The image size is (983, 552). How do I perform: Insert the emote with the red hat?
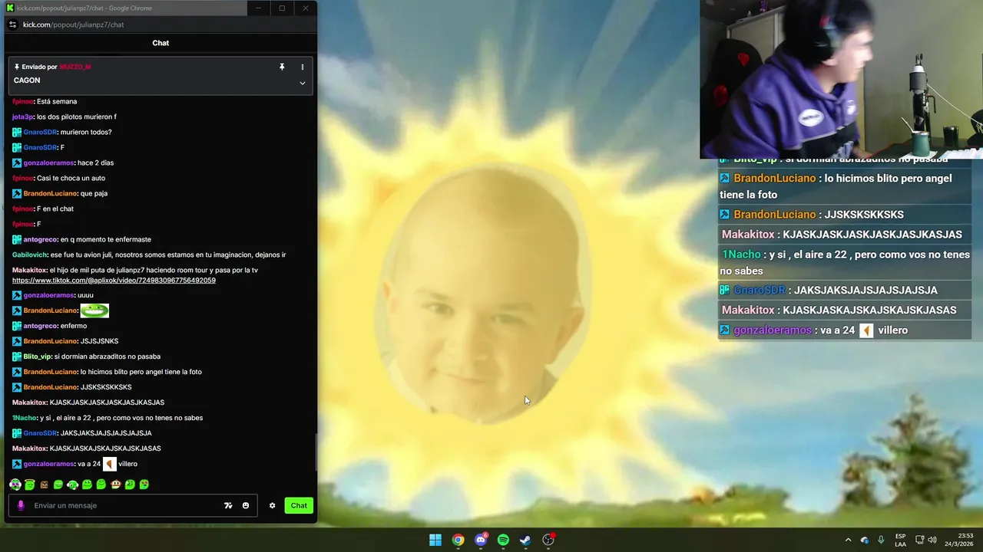point(115,485)
